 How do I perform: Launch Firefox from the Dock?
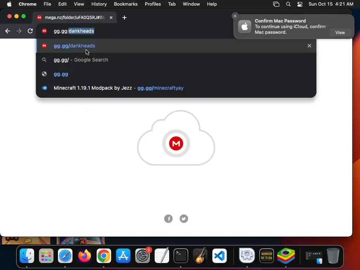[x=84, y=256]
